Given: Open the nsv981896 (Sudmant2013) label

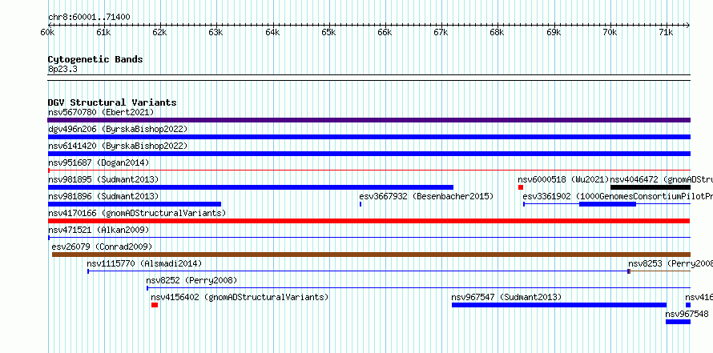Looking at the screenshot, I should pos(103,196).
